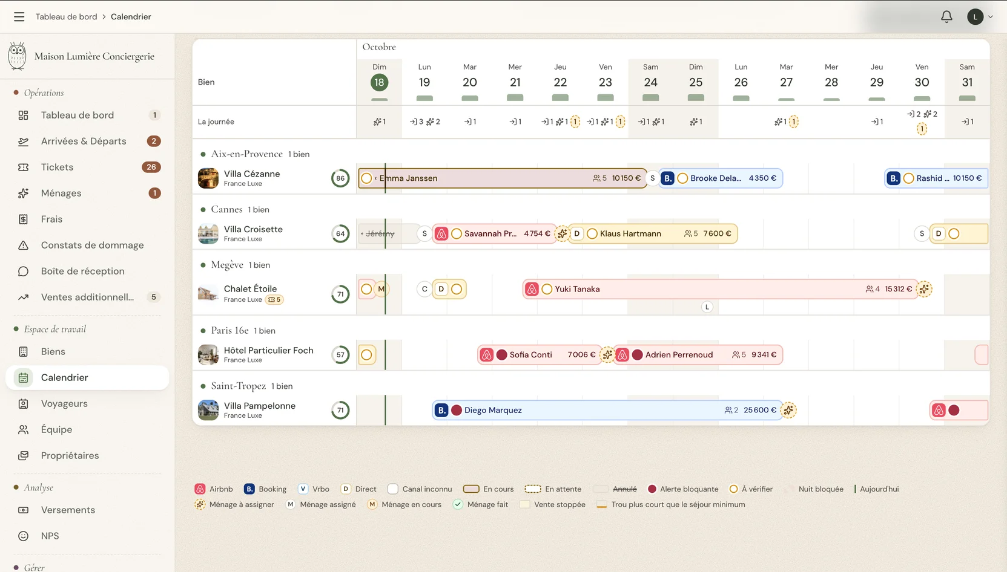Click Villa Cézanne score ring 86

[340, 178]
